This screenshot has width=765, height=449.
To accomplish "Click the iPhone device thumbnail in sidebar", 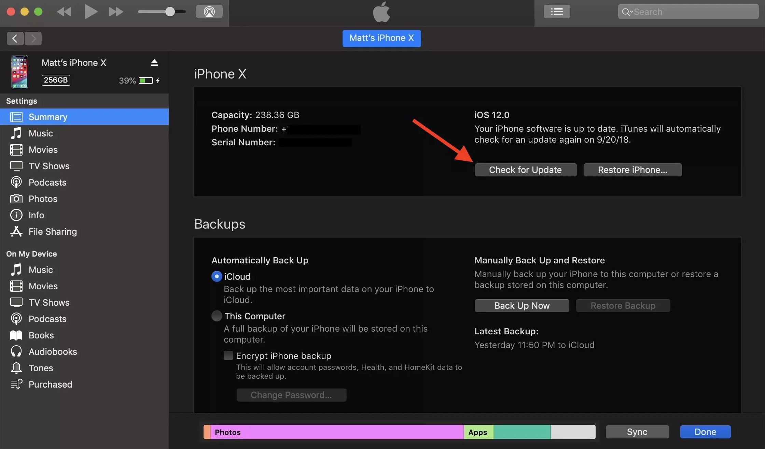I will coord(20,72).
